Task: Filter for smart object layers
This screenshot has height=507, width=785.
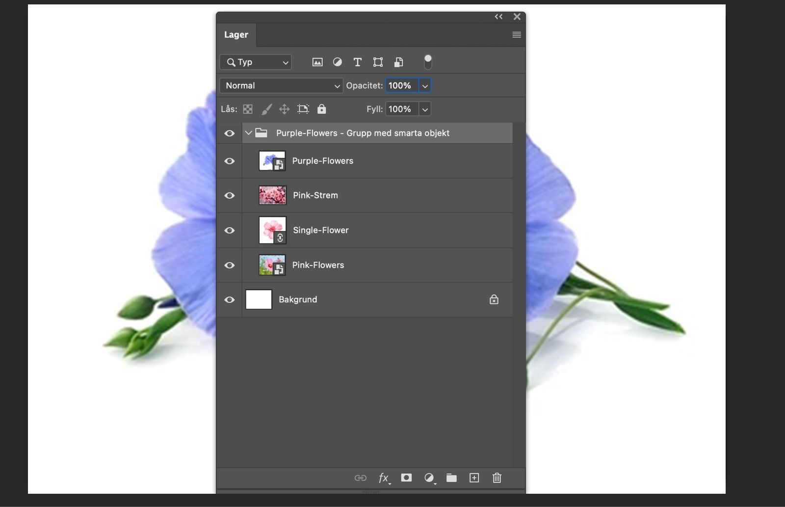Action: (x=398, y=62)
